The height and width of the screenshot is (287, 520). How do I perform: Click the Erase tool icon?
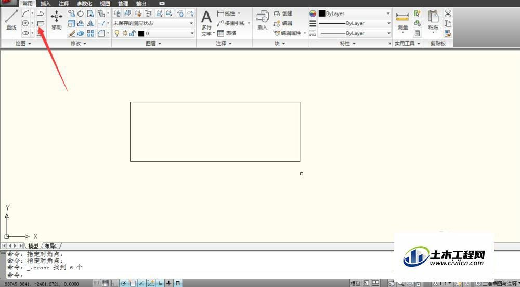(71, 33)
